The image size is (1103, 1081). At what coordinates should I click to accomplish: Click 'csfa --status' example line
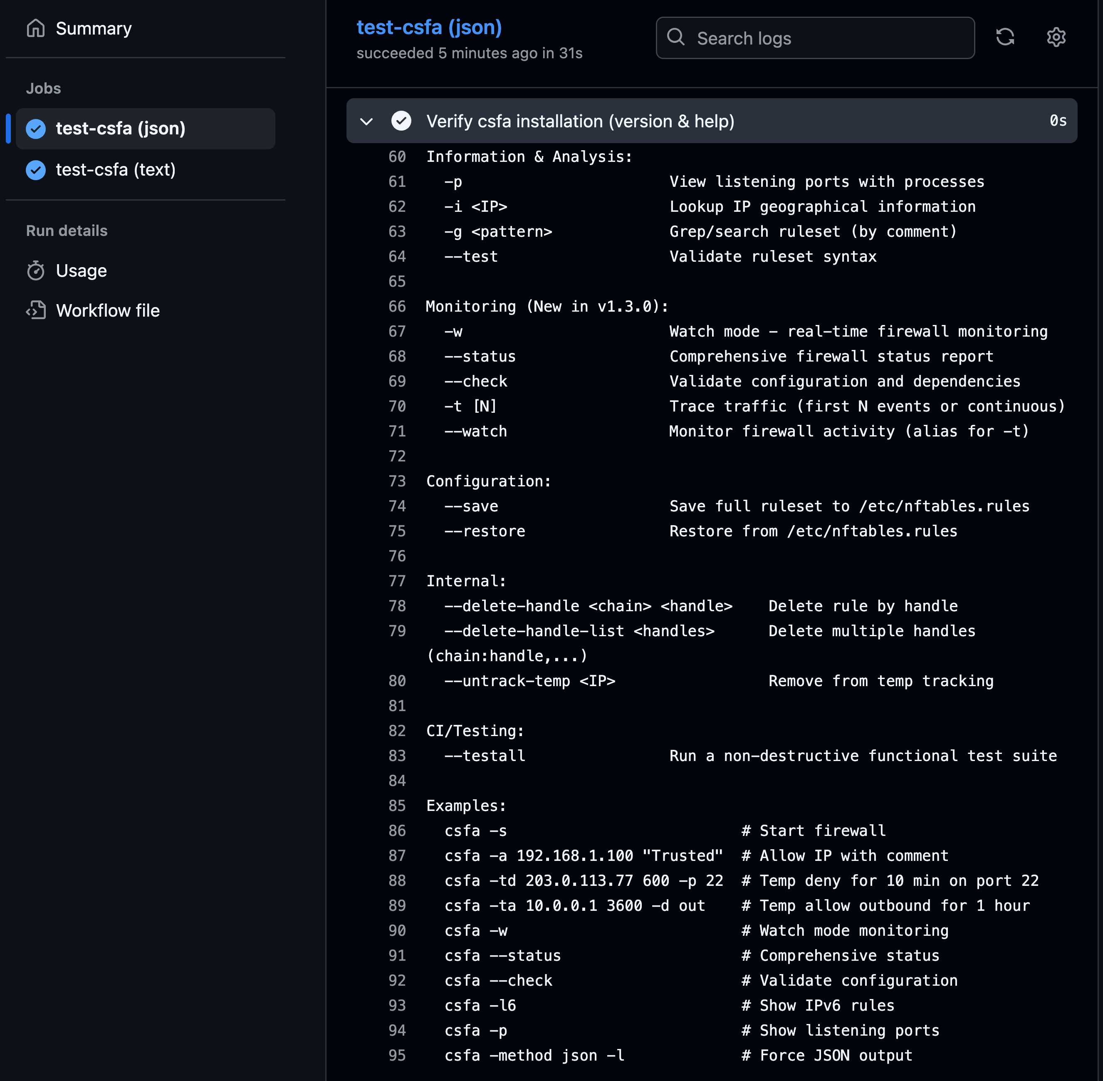pyautogui.click(x=503, y=956)
